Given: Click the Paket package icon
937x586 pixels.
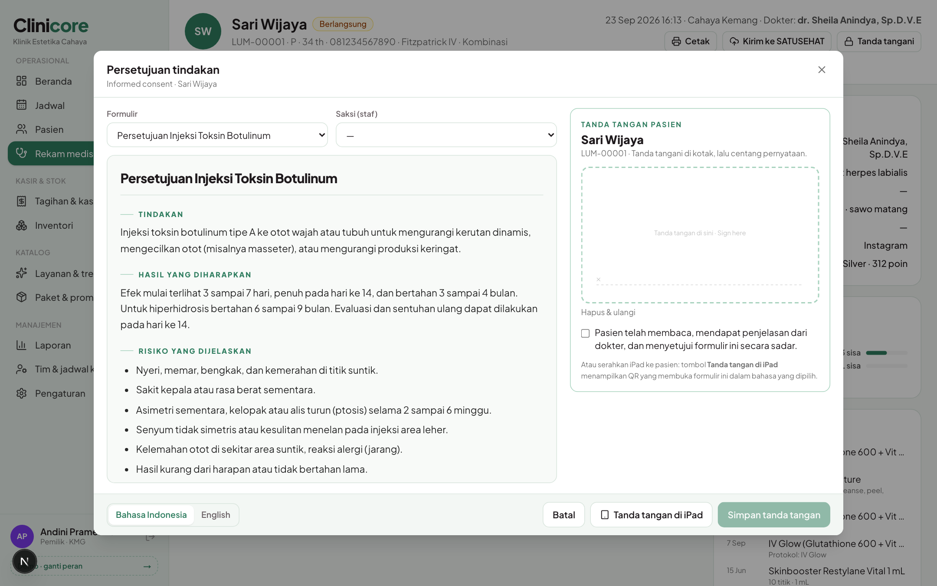Looking at the screenshot, I should pos(22,297).
